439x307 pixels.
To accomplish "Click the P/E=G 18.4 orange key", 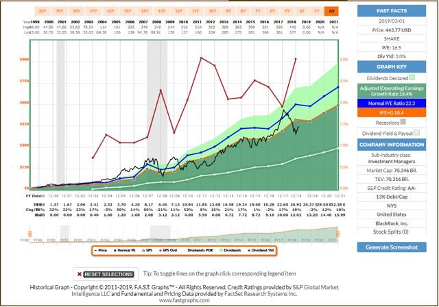I will [x=392, y=112].
